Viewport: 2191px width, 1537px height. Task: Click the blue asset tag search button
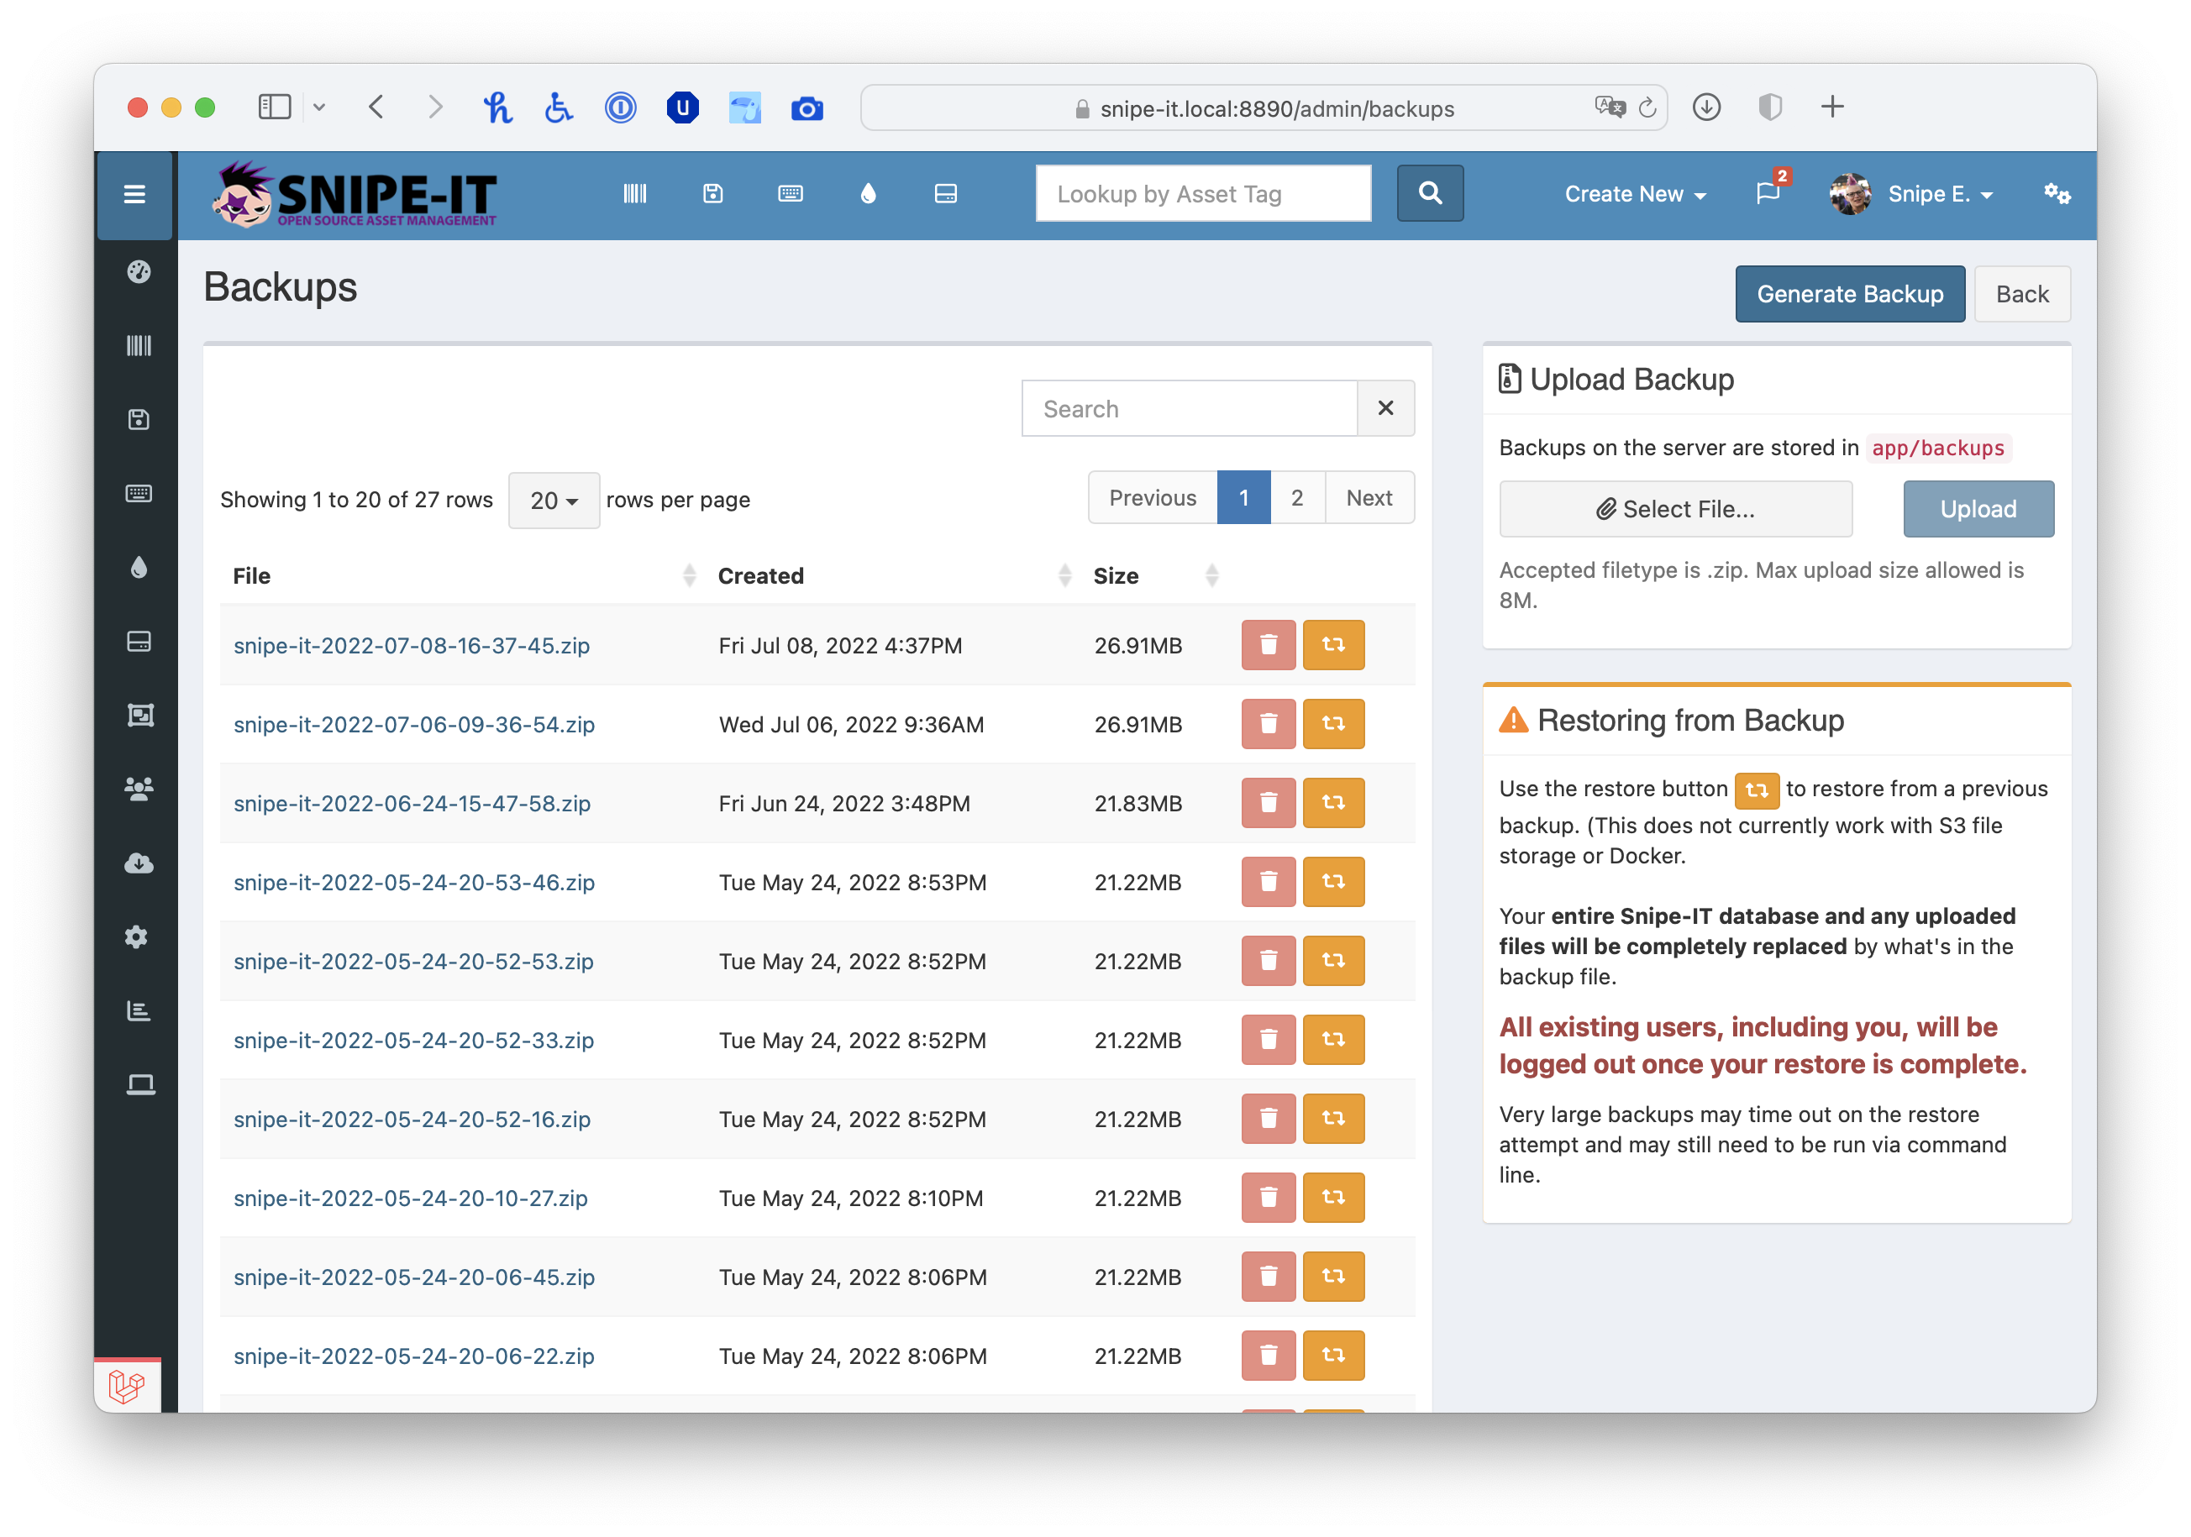tap(1430, 194)
